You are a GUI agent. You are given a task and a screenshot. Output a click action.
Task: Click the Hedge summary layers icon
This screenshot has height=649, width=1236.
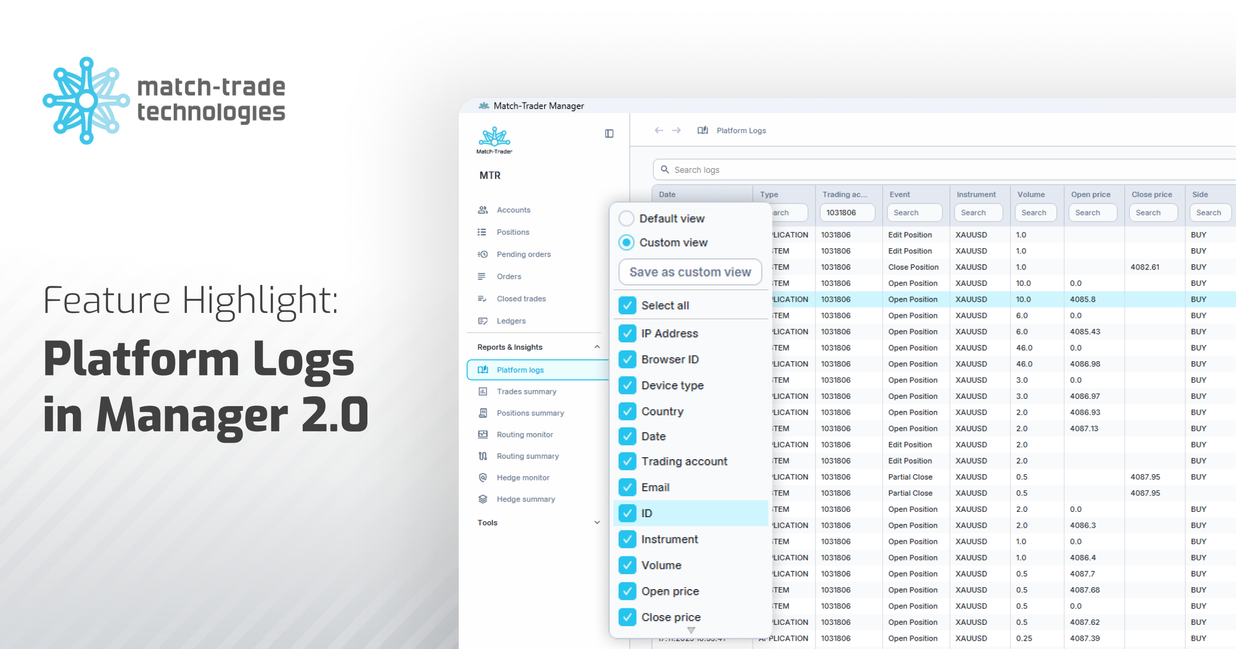[482, 499]
